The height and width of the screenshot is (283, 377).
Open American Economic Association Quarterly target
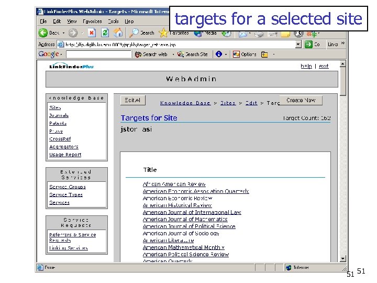coord(196,191)
